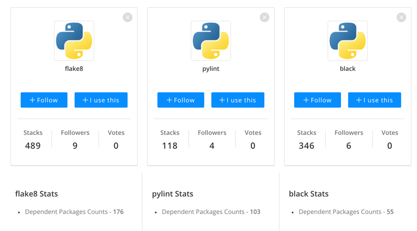The width and height of the screenshot is (417, 231).
Task: Click black Stacks count 346
Action: [x=306, y=146]
